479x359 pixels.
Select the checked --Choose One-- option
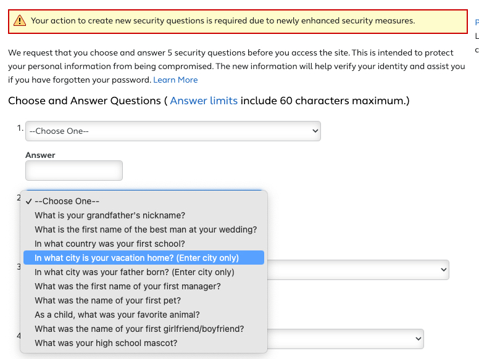(x=67, y=201)
